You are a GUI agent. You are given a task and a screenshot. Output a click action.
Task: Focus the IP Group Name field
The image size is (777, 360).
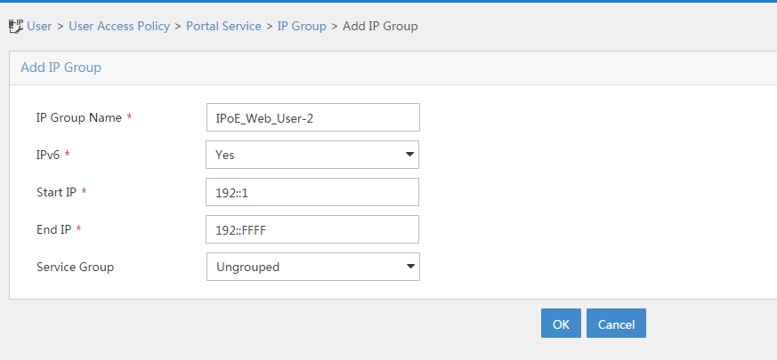click(313, 117)
